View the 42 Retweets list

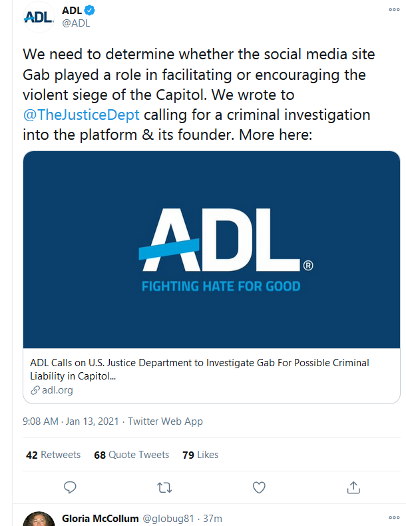pyautogui.click(x=53, y=455)
